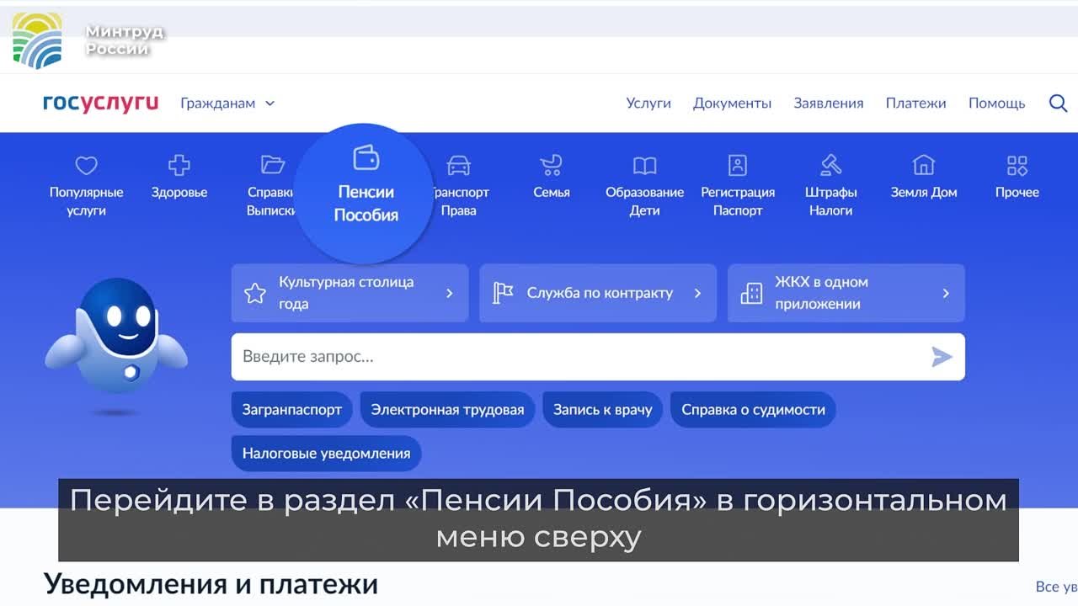
Task: Open the Справки Выписки folder icon
Action: 272,164
